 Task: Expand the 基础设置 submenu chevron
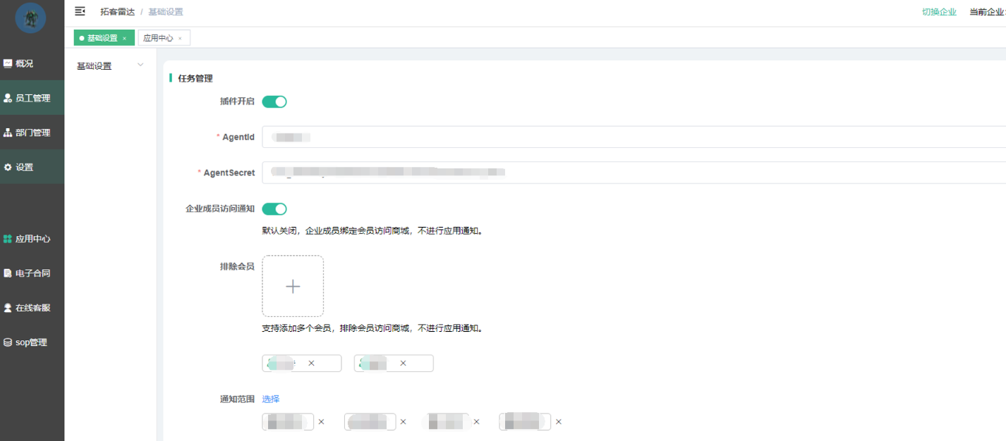(x=140, y=66)
